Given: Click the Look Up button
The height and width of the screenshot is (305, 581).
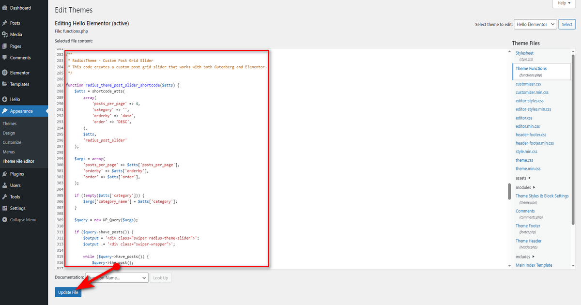Looking at the screenshot, I should pos(160,278).
